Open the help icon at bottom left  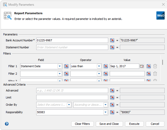pos(7,124)
